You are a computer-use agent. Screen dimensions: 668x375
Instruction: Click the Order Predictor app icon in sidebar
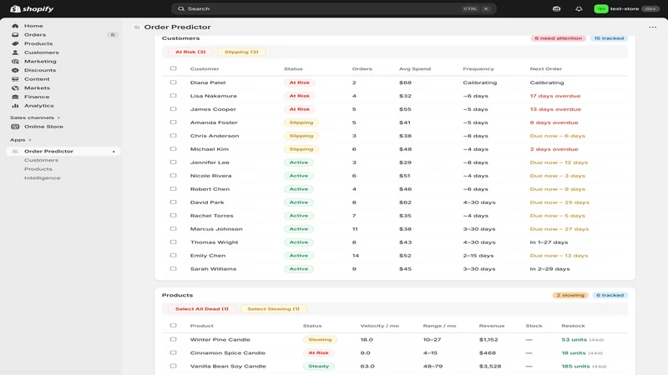[15, 152]
